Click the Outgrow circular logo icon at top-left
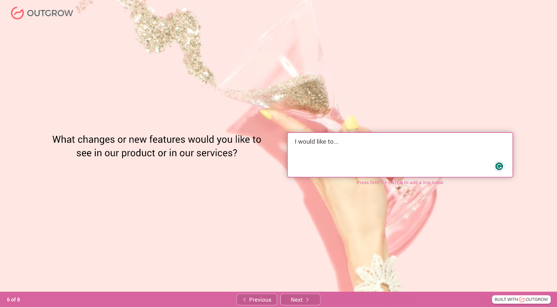557x308 pixels. tap(17, 13)
